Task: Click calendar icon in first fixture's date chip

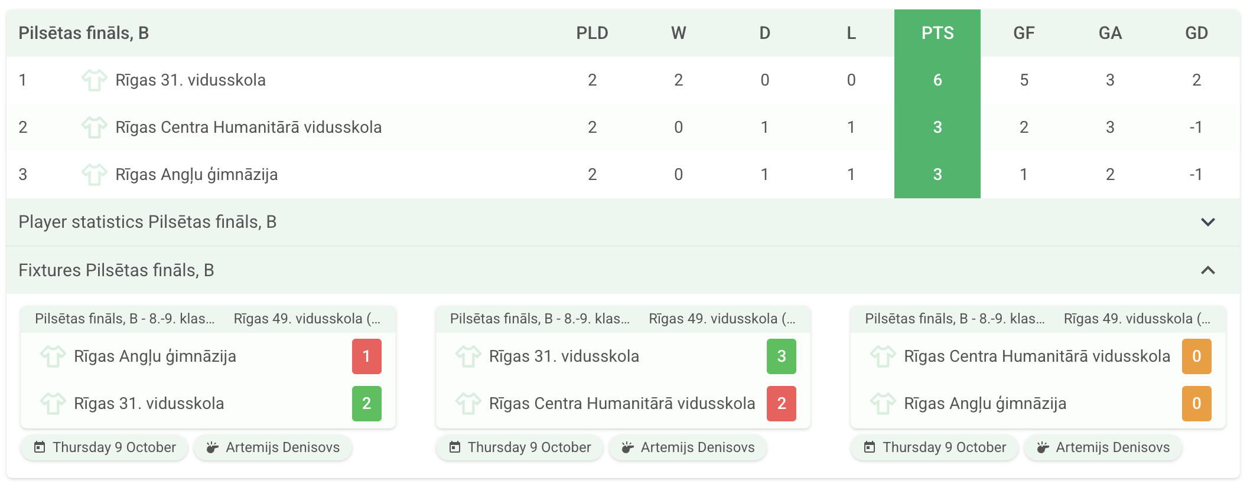Action: (40, 447)
